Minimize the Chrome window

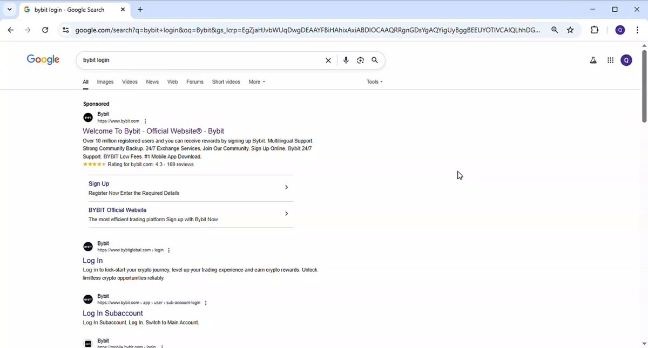[592, 9]
